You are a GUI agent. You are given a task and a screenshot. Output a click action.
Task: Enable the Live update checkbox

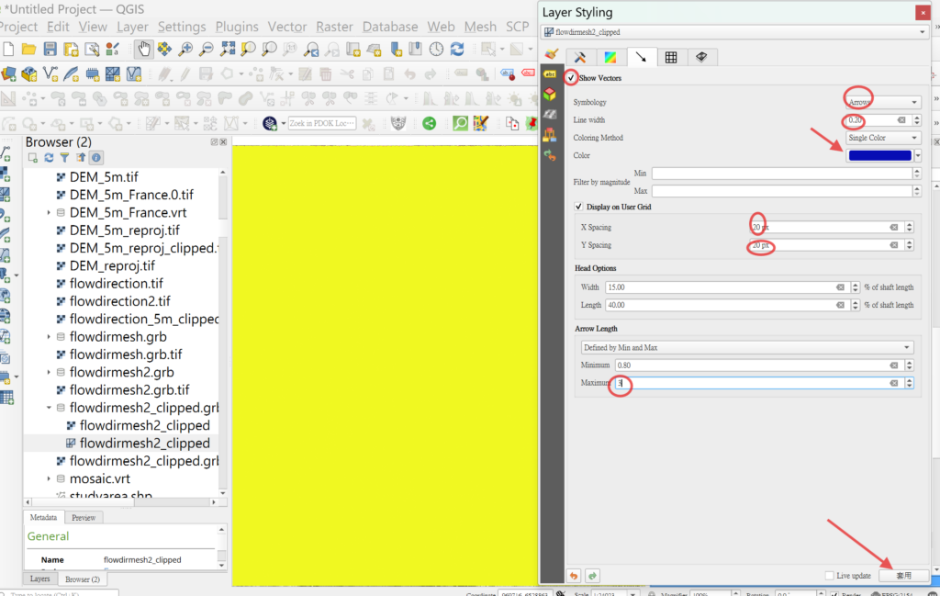[830, 576]
